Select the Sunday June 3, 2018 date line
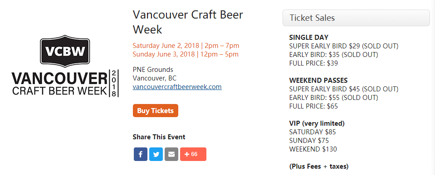435x175 pixels. tap(186, 54)
